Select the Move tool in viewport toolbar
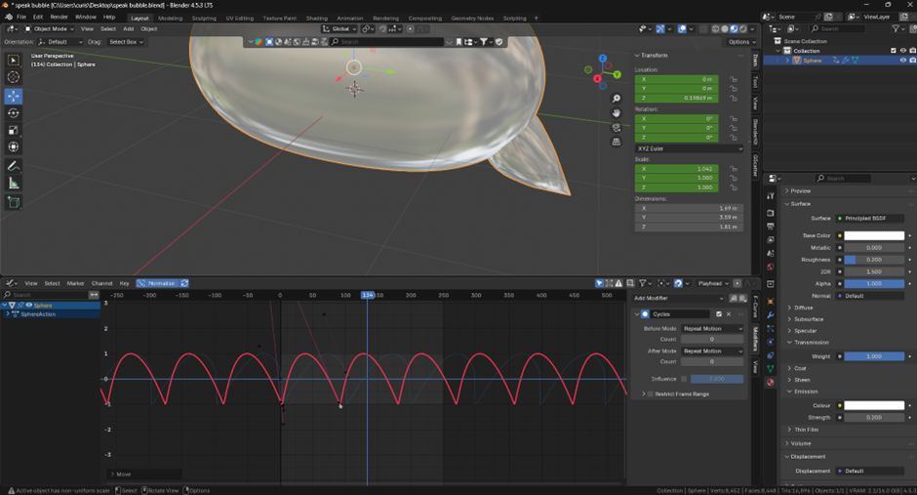Viewport: 917px width, 495px height. pos(14,96)
